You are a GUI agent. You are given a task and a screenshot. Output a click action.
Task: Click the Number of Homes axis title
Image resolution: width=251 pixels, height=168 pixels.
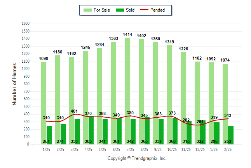[15, 84]
